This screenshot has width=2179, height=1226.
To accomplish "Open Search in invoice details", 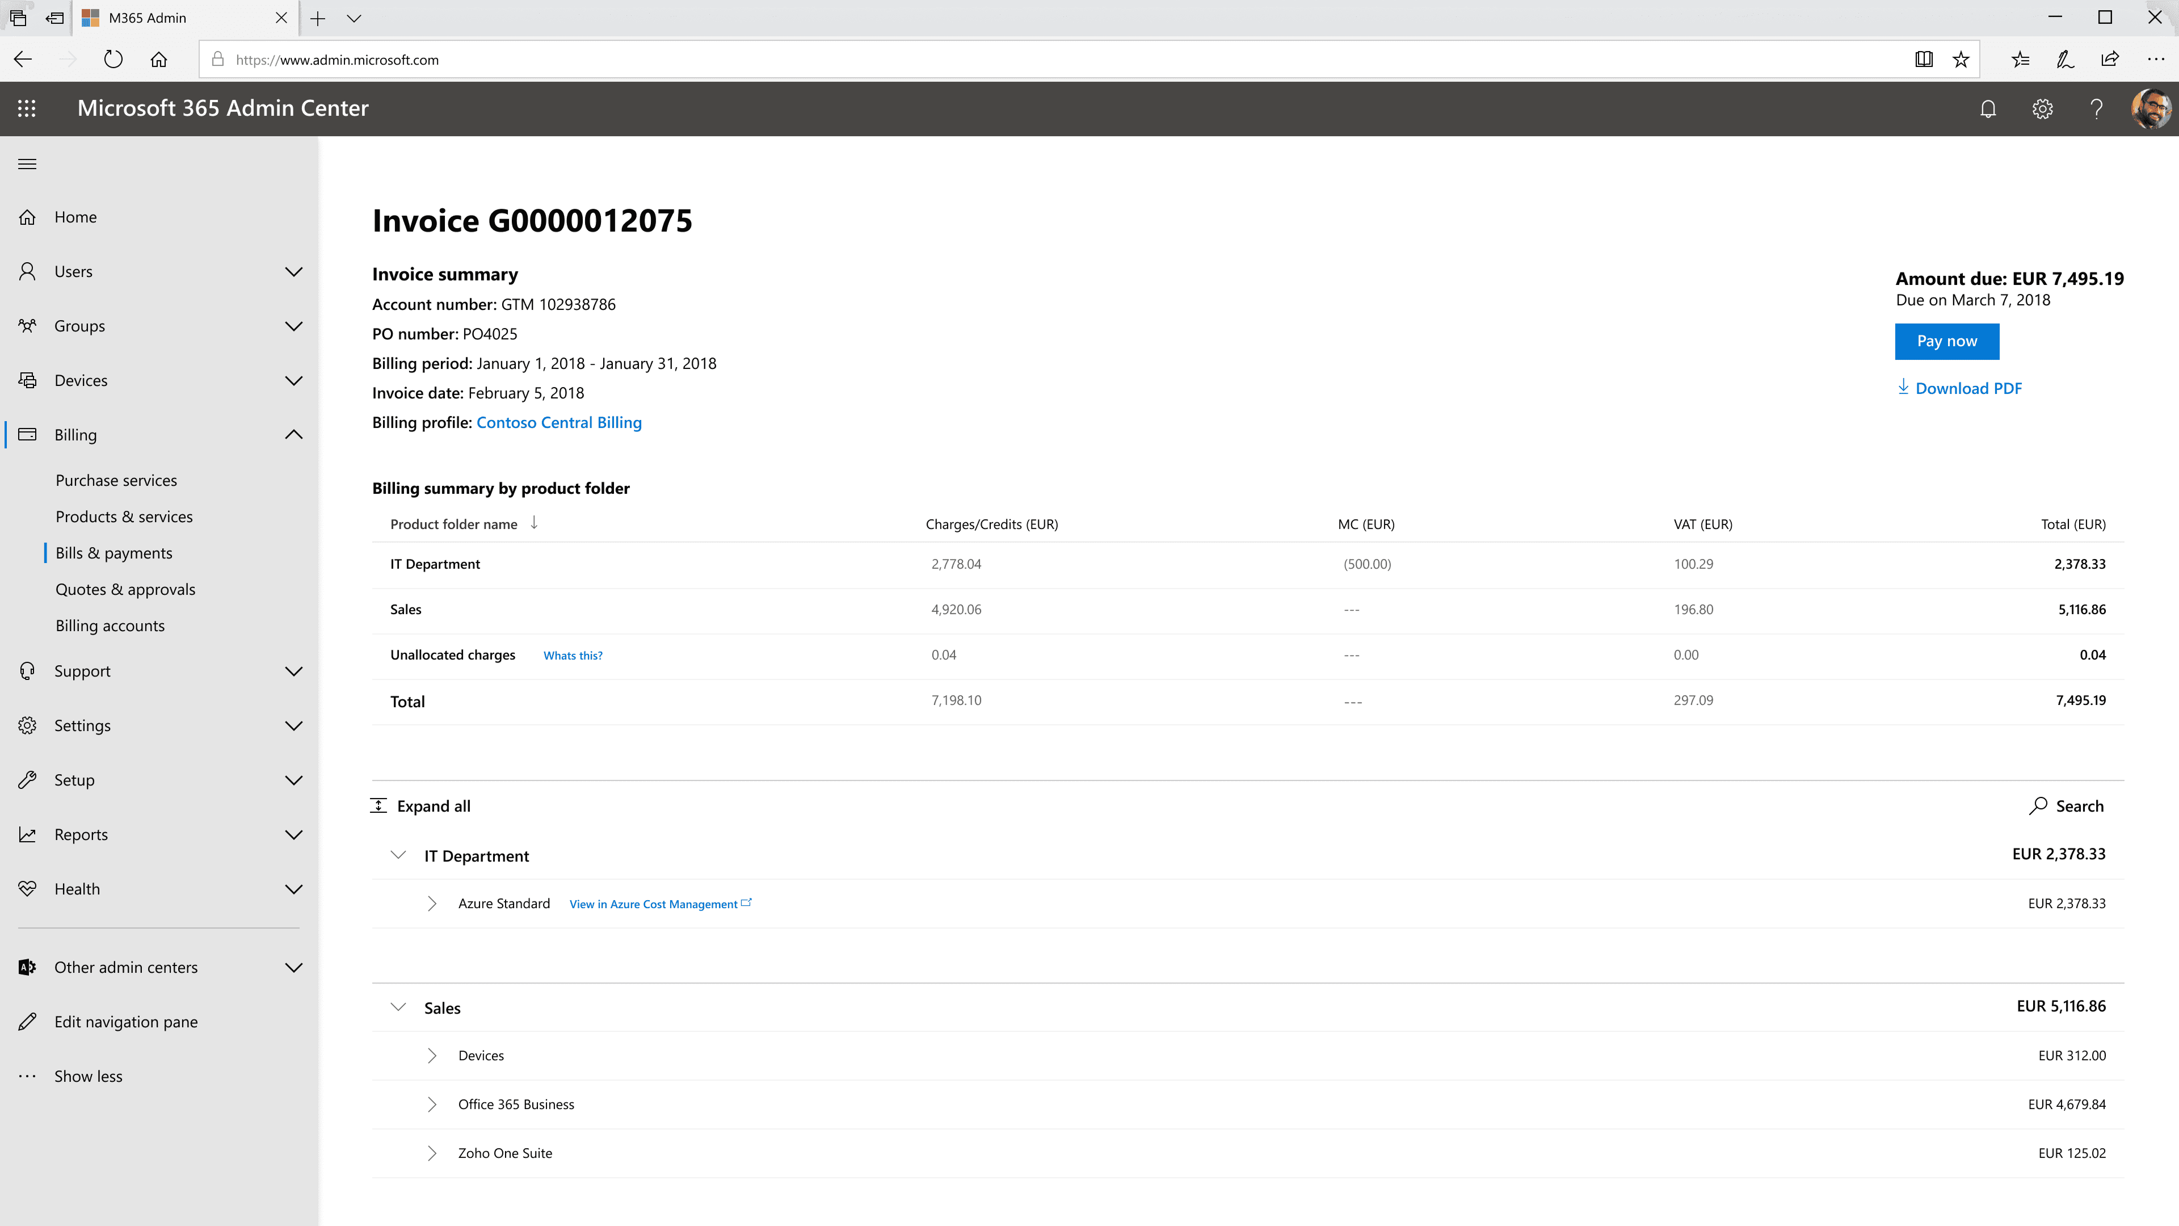I will (x=2066, y=807).
